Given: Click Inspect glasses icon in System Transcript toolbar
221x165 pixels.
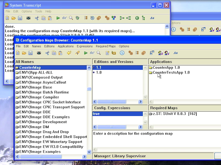Looking at the screenshot, I should 65,18.
